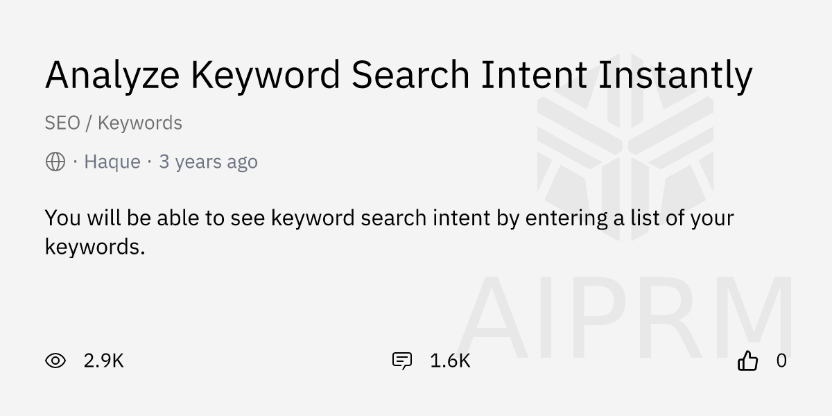Click the "3 years ago" timestamp
832x416 pixels.
coord(208,162)
